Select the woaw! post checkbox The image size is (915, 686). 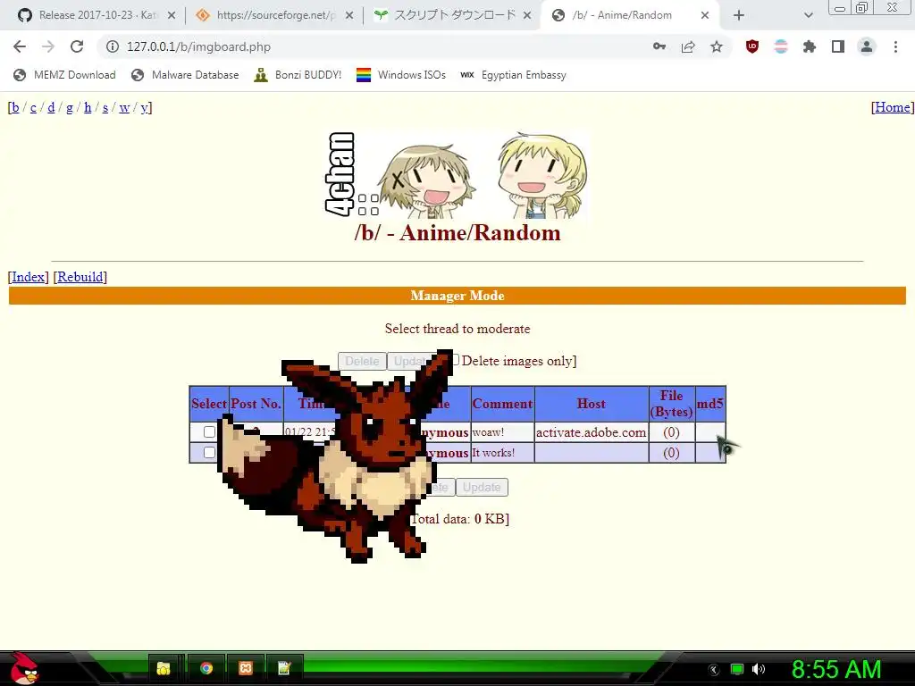click(x=209, y=432)
